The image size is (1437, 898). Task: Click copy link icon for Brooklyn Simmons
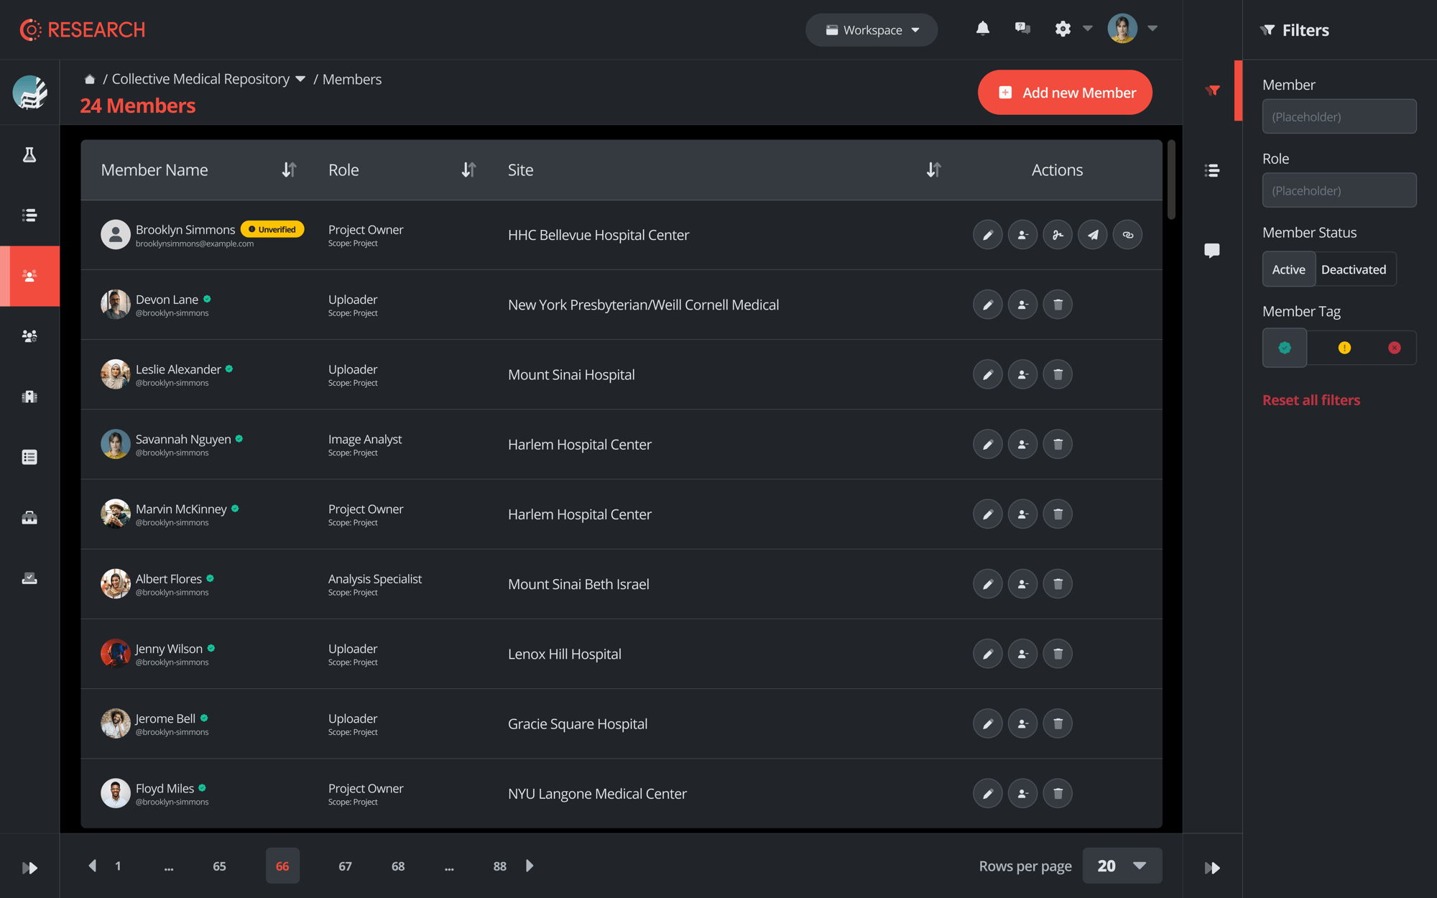[1127, 235]
